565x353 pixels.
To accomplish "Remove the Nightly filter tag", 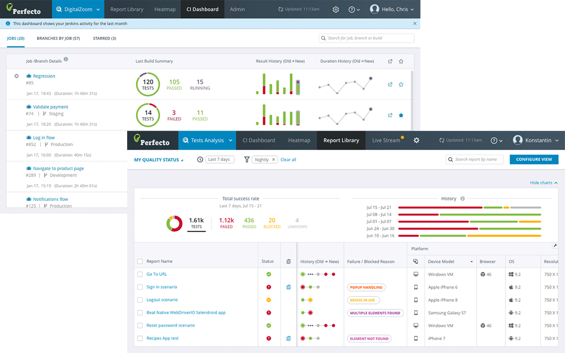I will (274, 160).
